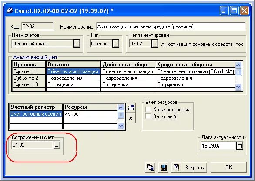
Task: Minimize the Счет window
Action: pos(224,11)
